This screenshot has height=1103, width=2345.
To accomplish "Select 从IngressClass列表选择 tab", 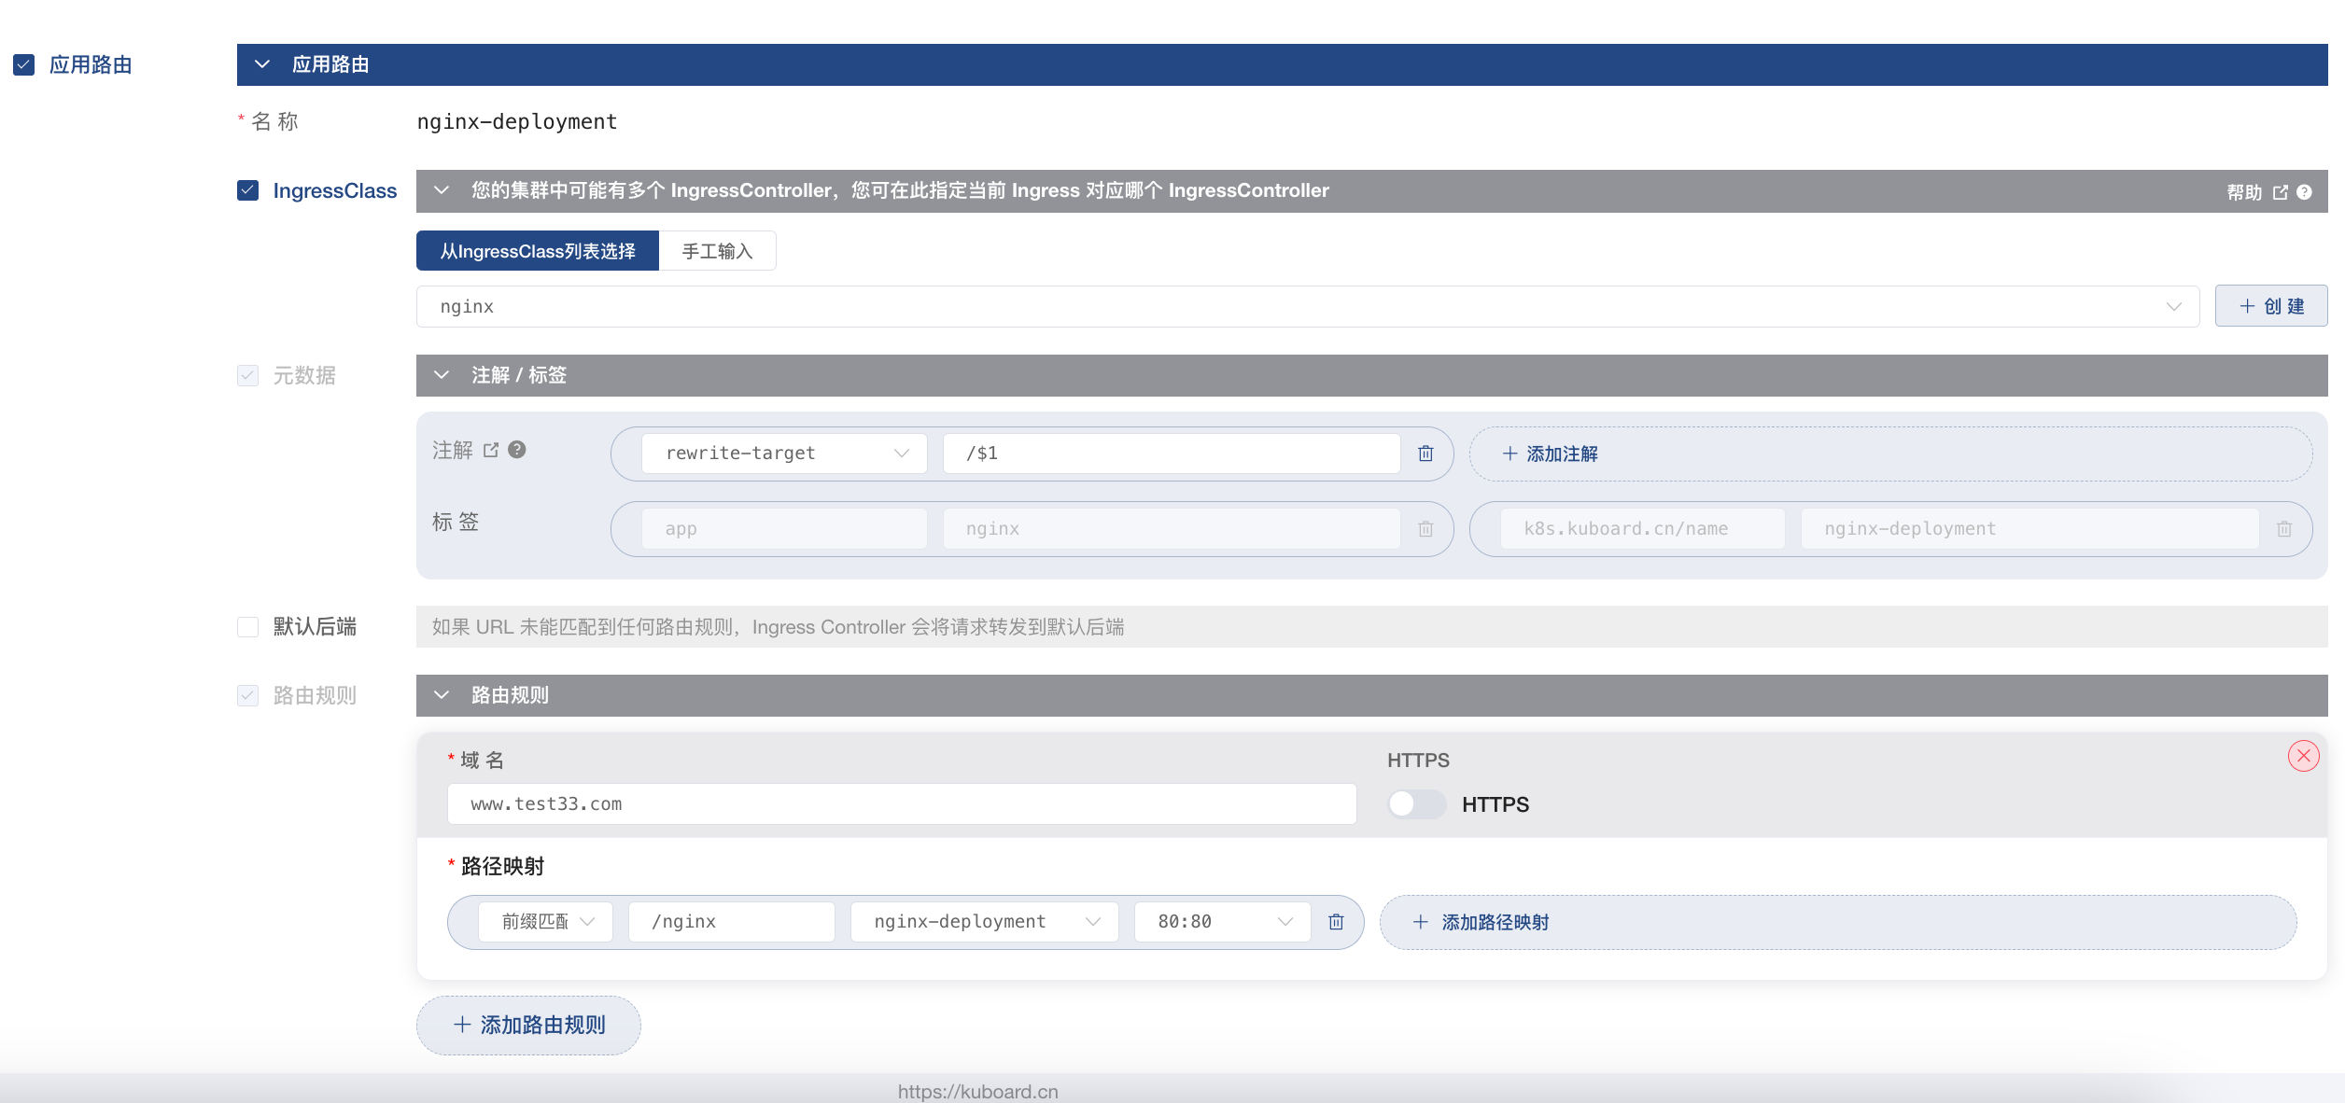I will pyautogui.click(x=538, y=251).
